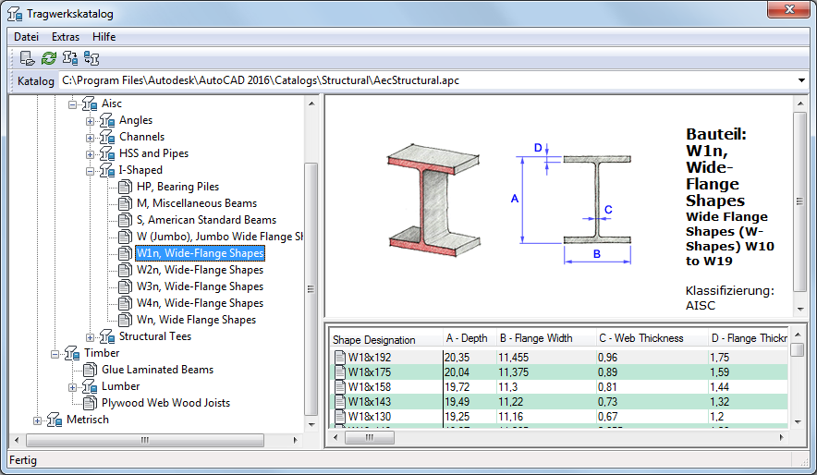Click the open catalog toolbar icon
The height and width of the screenshot is (475, 817).
27,58
